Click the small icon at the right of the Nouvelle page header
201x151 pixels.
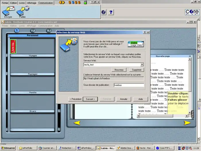(x=190, y=56)
